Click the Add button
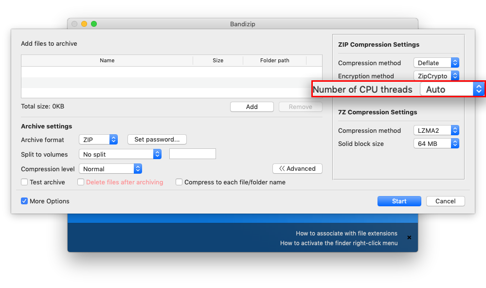The height and width of the screenshot is (288, 486). tap(252, 107)
